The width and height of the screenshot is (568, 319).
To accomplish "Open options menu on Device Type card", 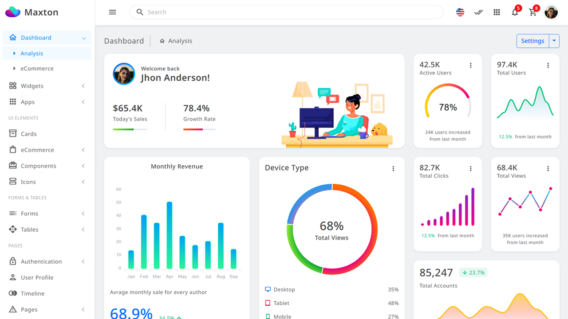I will pyautogui.click(x=393, y=168).
